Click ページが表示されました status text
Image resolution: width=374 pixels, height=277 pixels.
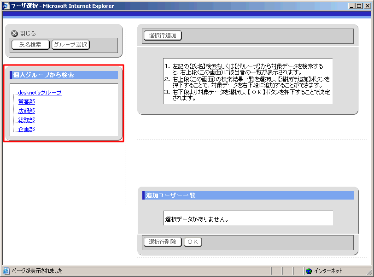[37, 271]
